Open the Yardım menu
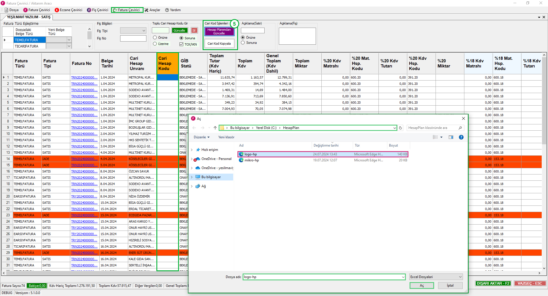 (173, 10)
